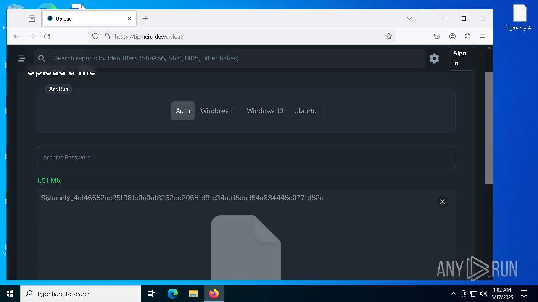Open the volume tray icon
This screenshot has height=302, width=538.
pos(484,294)
